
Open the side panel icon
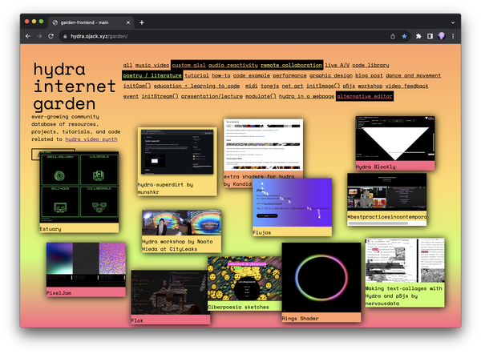430,36
